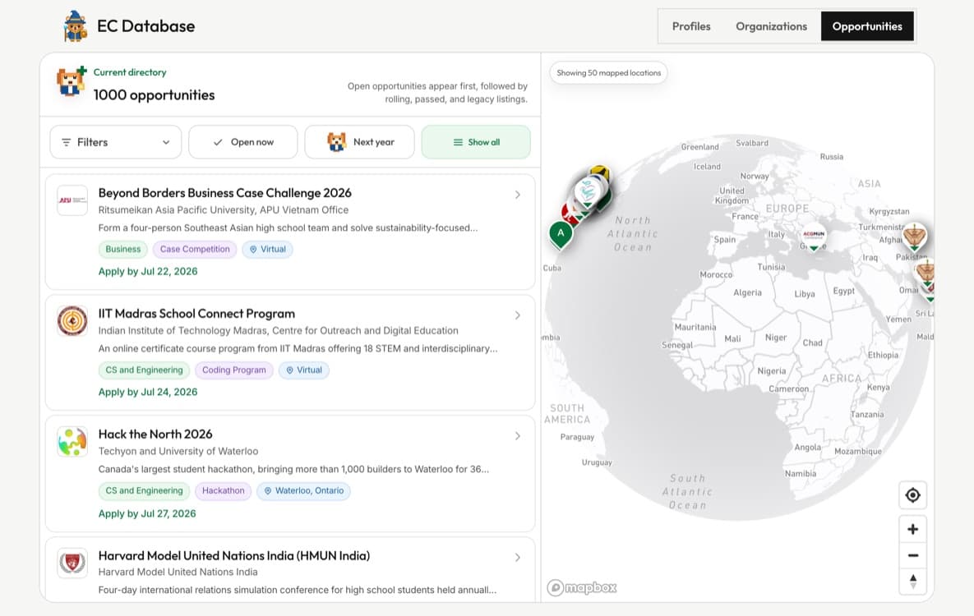Expand the Filters dropdown

click(116, 142)
